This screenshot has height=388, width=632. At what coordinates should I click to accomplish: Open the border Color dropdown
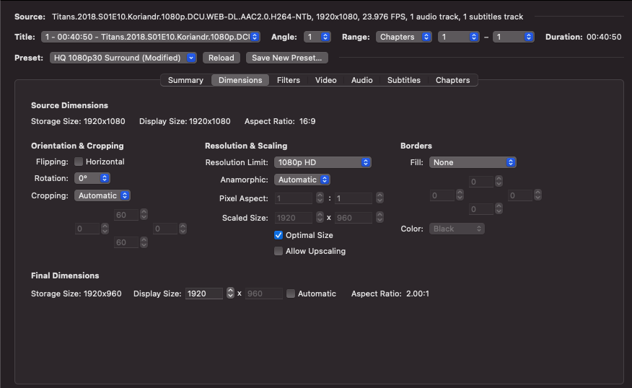pos(457,229)
